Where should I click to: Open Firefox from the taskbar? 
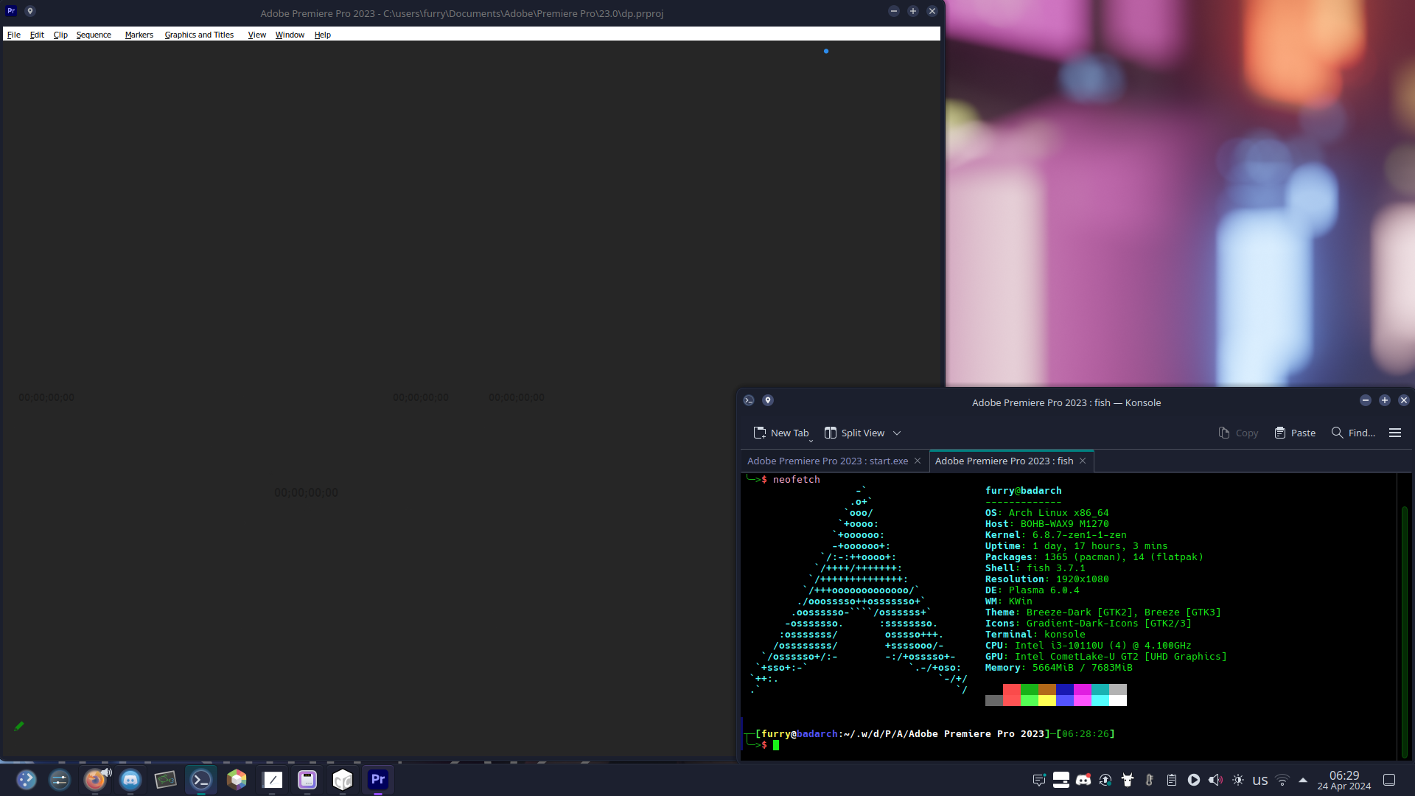(x=95, y=780)
